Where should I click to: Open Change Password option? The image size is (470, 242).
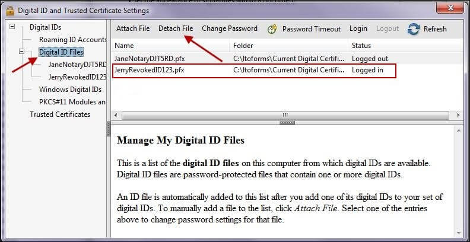tap(230, 28)
